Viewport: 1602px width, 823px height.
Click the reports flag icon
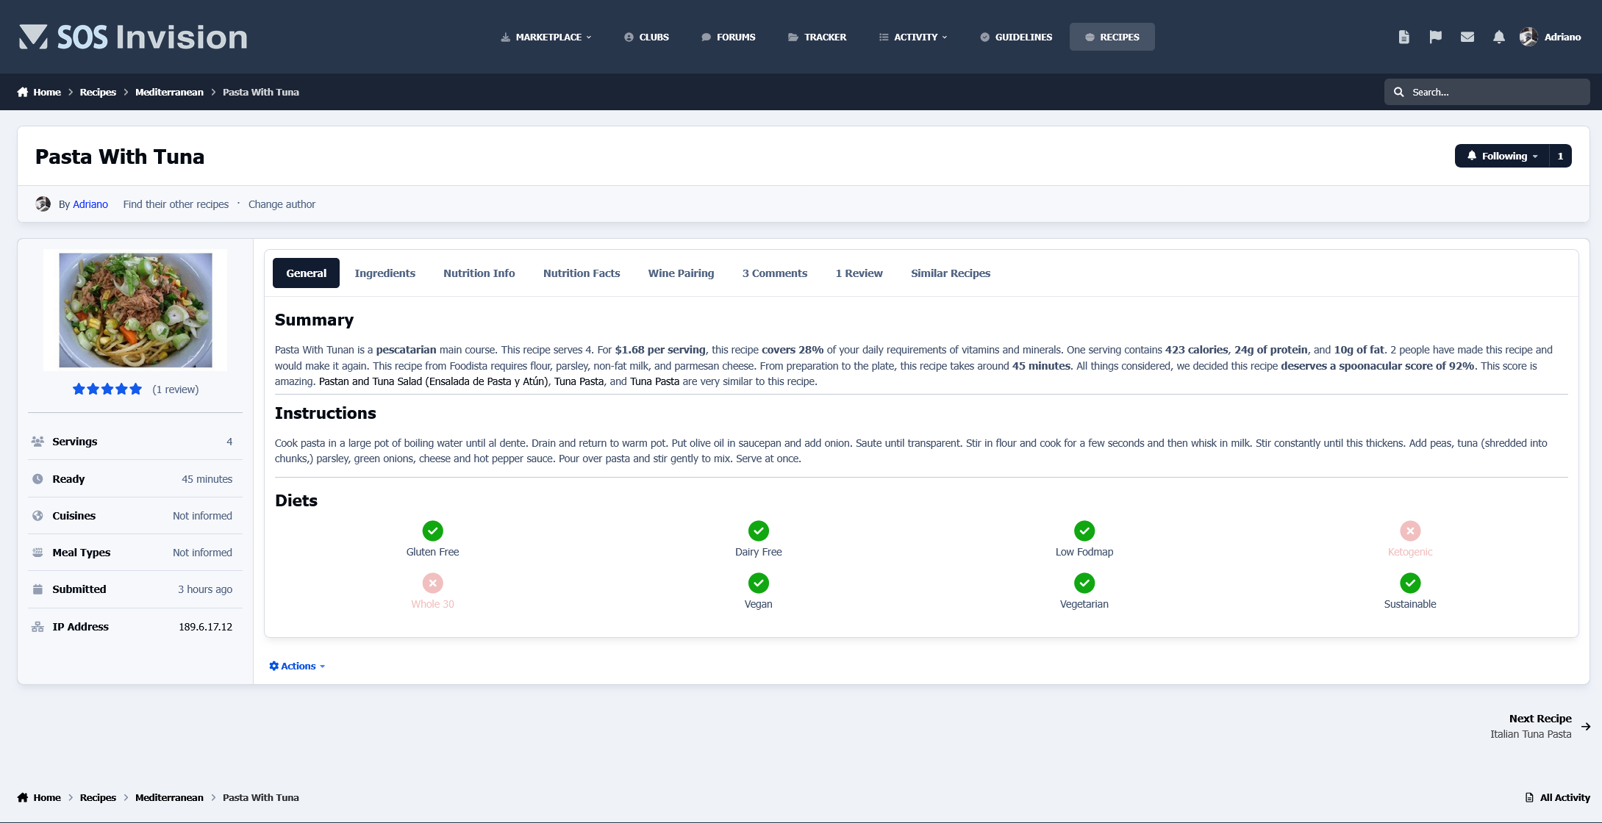click(1435, 37)
